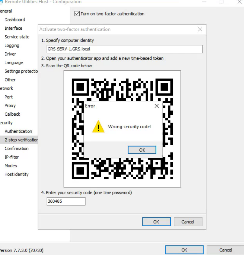Open Authentication settings
Image resolution: width=244 pixels, height=255 pixels.
(x=18, y=131)
